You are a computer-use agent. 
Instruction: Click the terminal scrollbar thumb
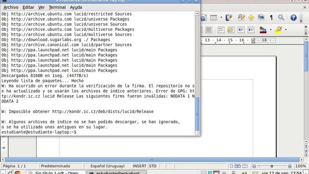197,114
